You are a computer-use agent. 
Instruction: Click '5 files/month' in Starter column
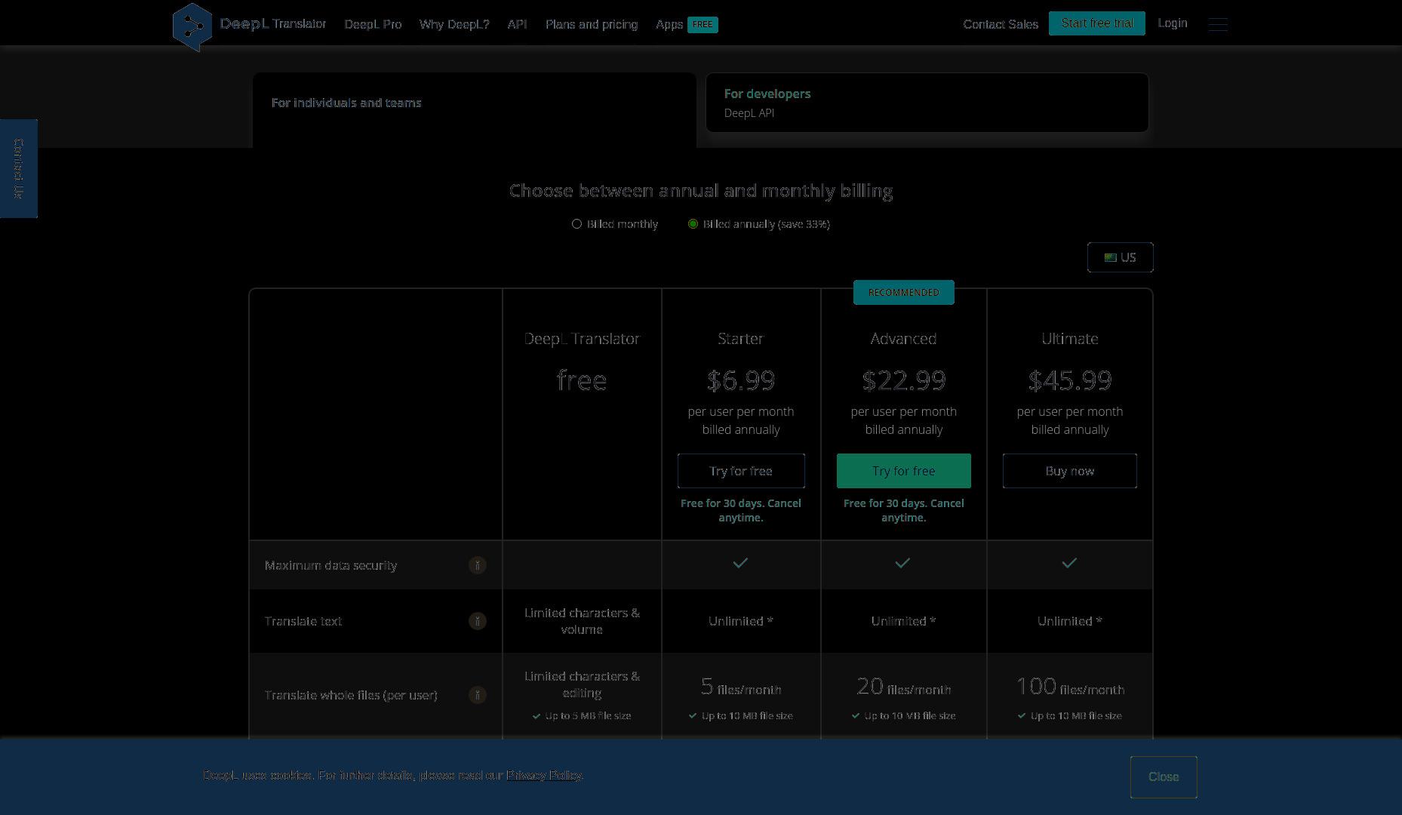pyautogui.click(x=741, y=687)
